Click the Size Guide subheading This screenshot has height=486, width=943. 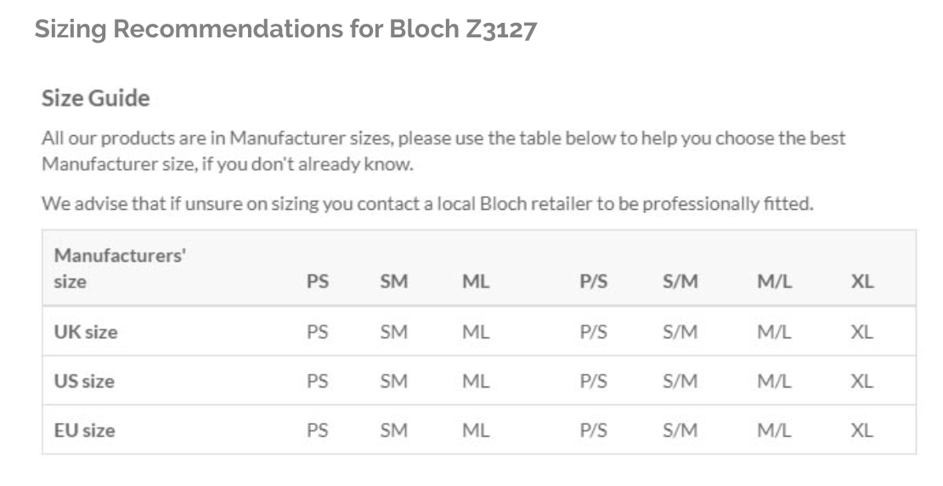coord(96,98)
